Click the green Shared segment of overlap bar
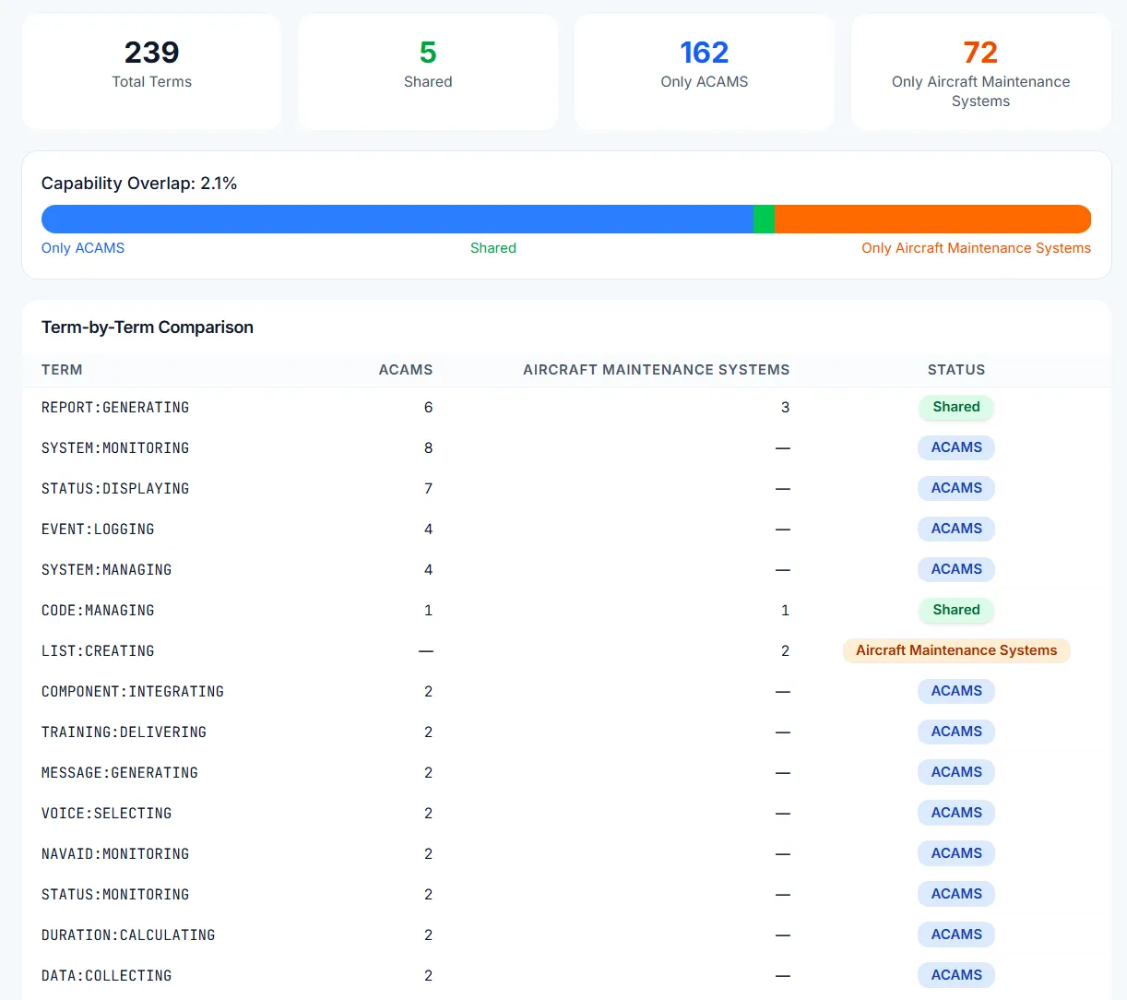The width and height of the screenshot is (1127, 1000). point(764,220)
